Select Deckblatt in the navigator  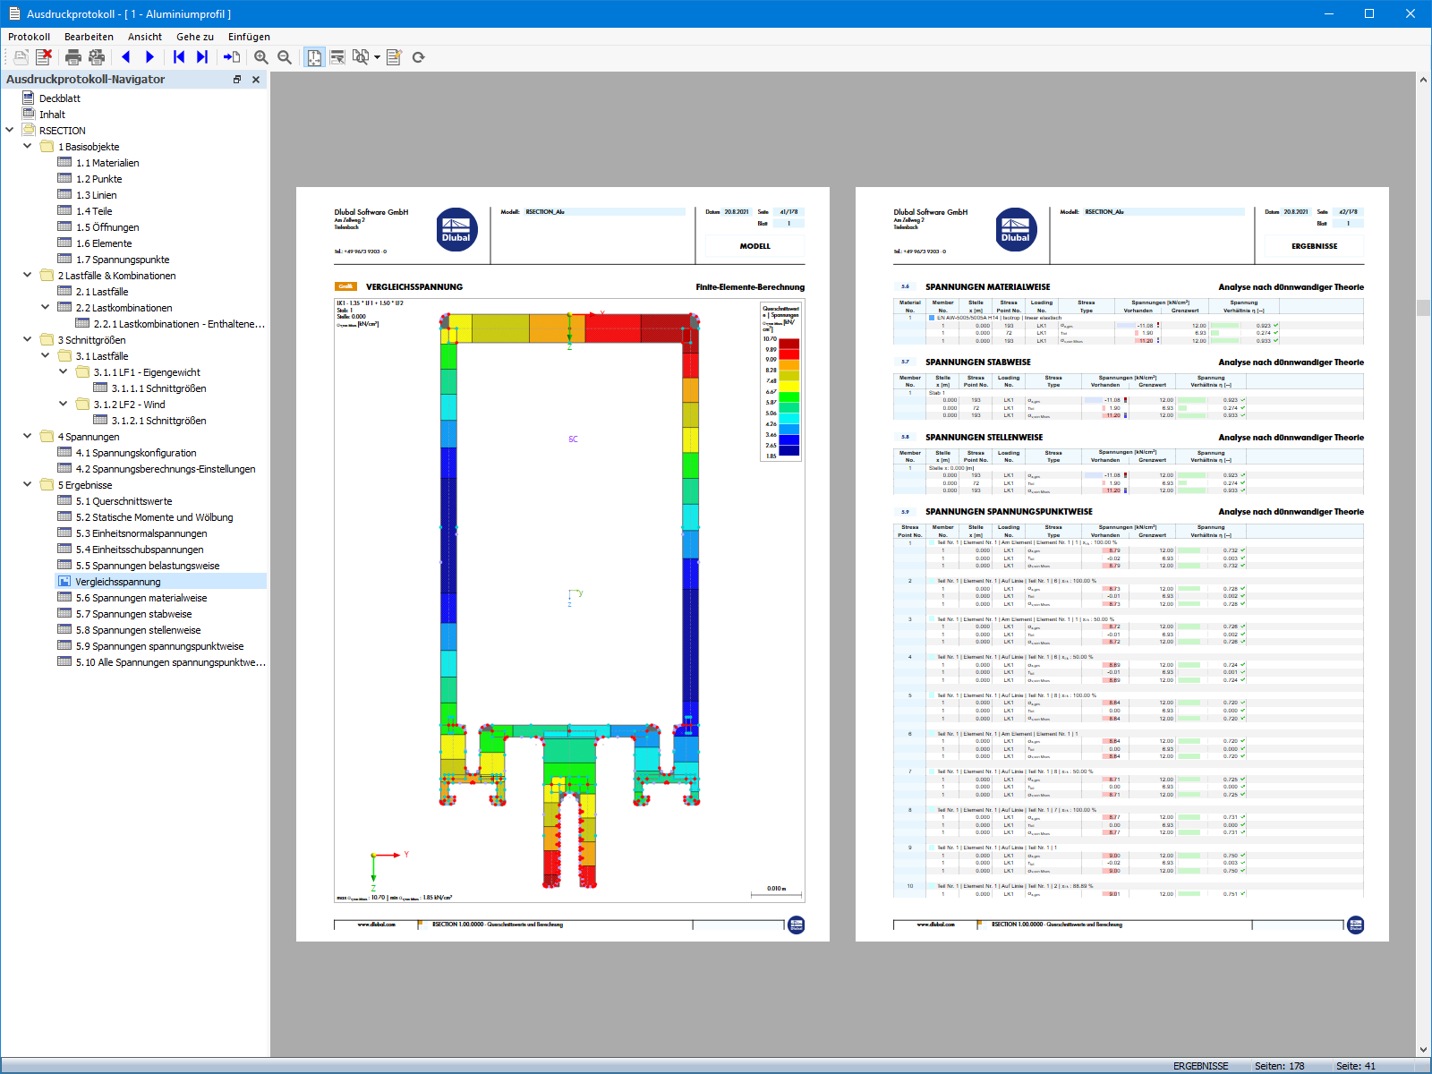[60, 98]
